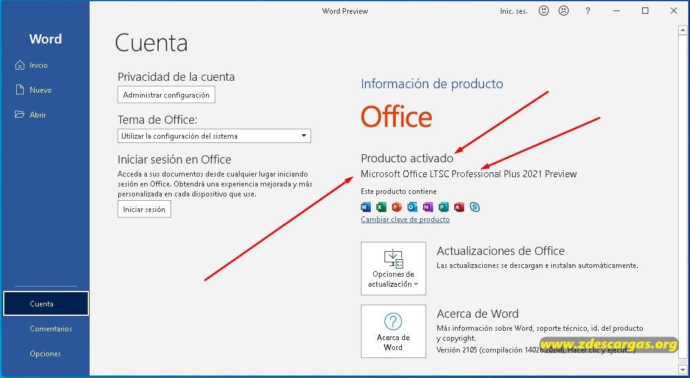Click the orange Office logo text
Viewport: 690px width, 378px height.
tap(396, 116)
